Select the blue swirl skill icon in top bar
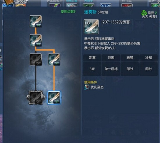Viewport: 160px width, 143px height. coord(105,5)
